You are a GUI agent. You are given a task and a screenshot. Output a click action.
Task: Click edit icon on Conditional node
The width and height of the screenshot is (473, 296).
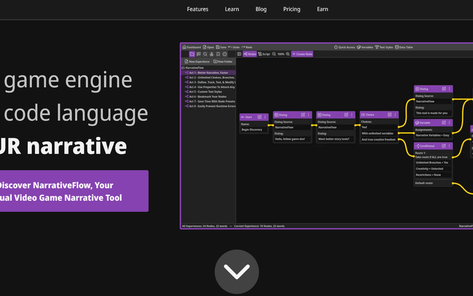coord(444,146)
